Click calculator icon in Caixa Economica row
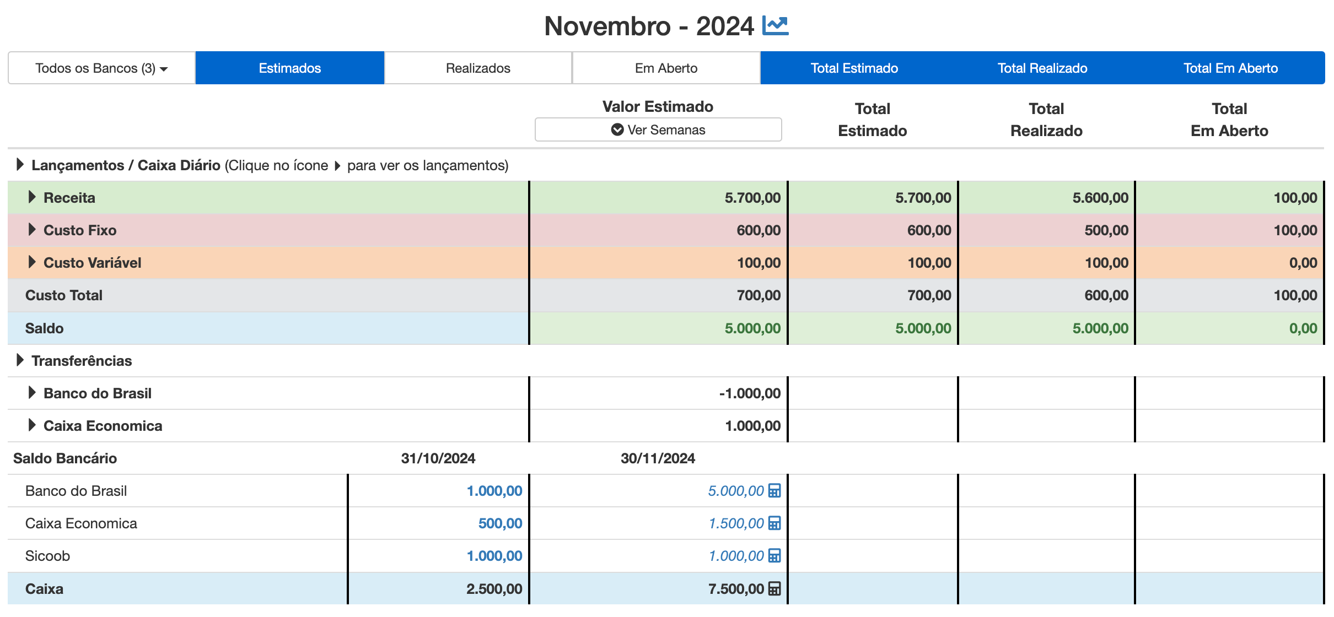 point(774,523)
